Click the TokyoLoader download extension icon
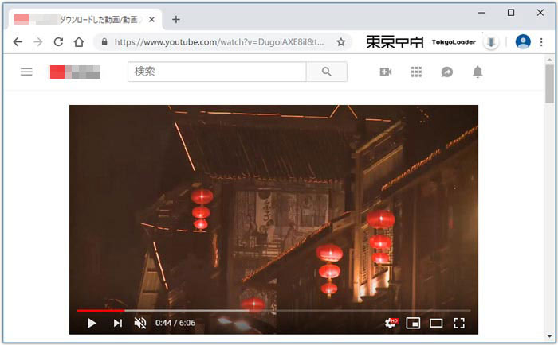This screenshot has width=558, height=345. [x=491, y=42]
